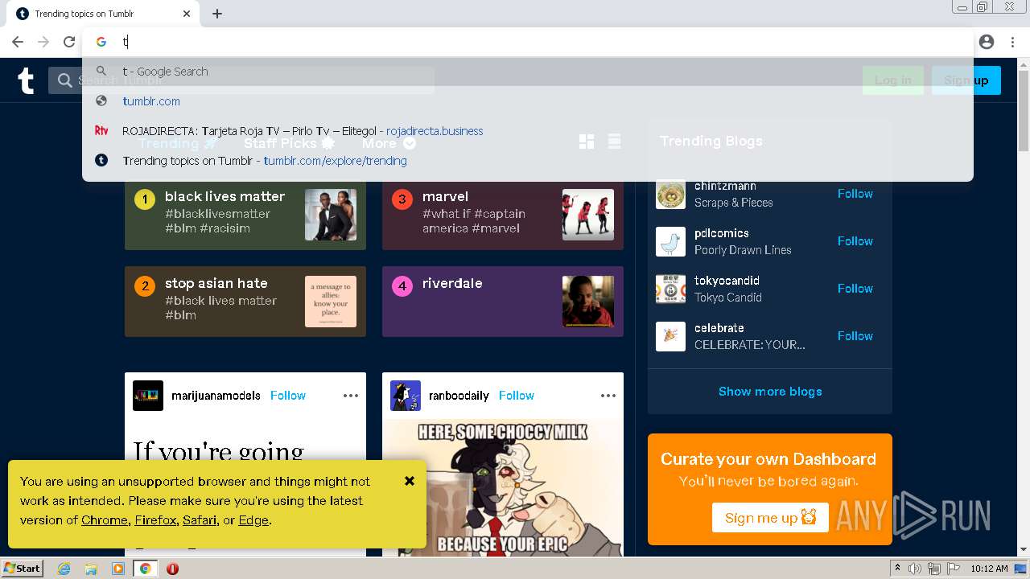This screenshot has width=1030, height=579.
Task: Click the red Opera taskbar icon
Action: [172, 569]
